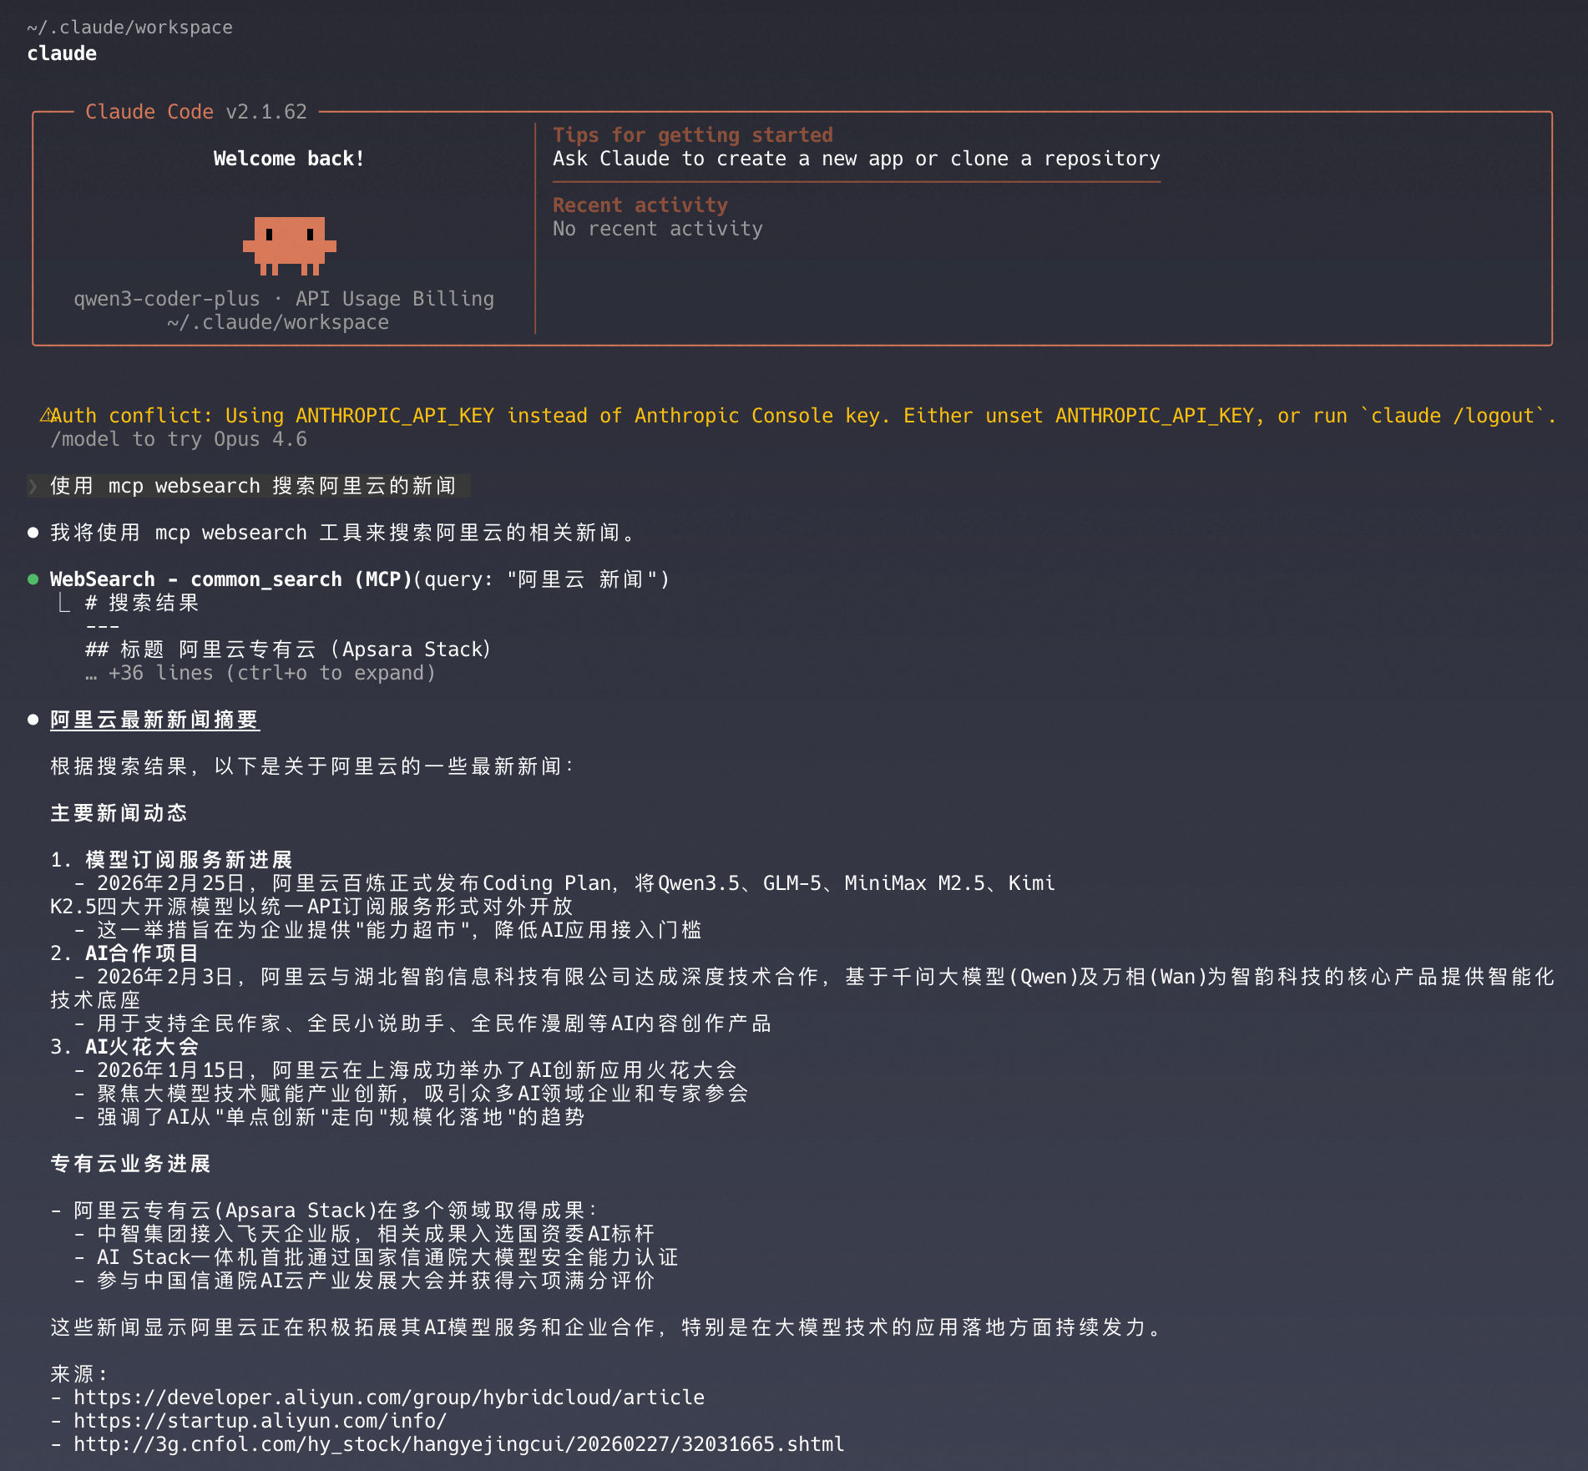The height and width of the screenshot is (1471, 1588).
Task: Click the 专有云业务进展 section heading
Action: 130,1164
